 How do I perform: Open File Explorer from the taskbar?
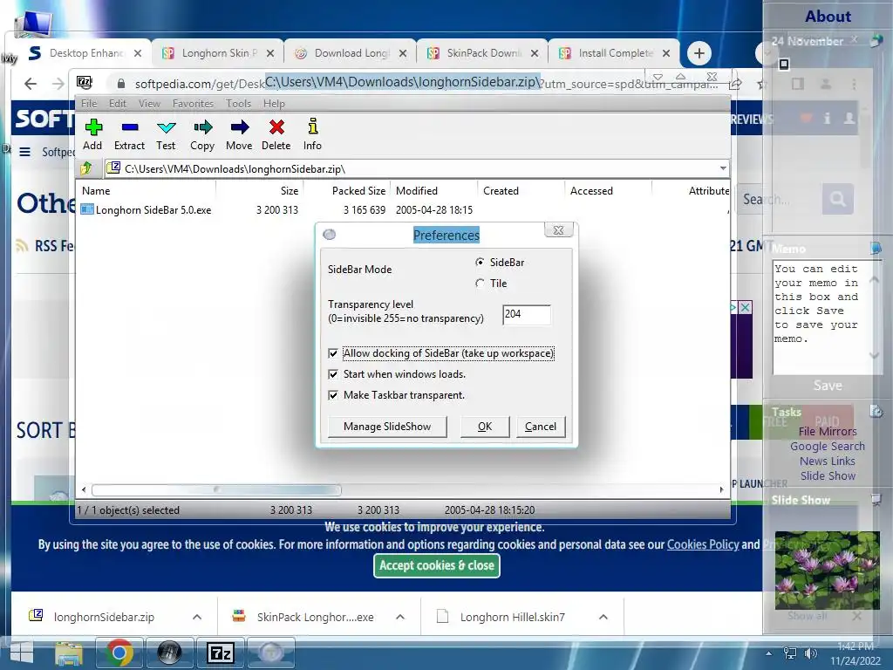coord(69,653)
